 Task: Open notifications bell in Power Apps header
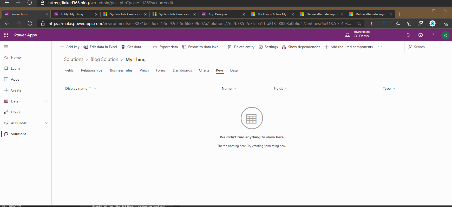(x=408, y=35)
